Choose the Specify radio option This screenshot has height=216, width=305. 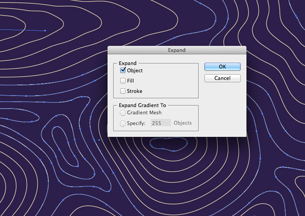point(123,123)
